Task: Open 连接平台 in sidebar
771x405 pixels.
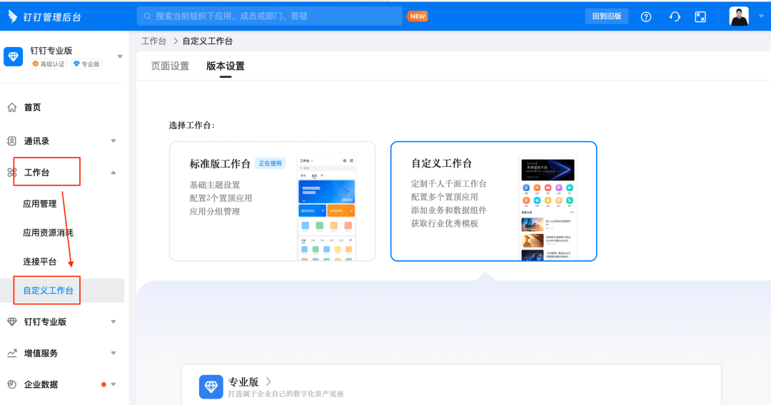Action: coord(40,262)
